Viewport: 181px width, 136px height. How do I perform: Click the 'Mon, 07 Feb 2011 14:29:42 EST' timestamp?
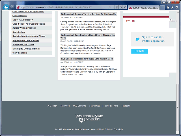[72, 41]
